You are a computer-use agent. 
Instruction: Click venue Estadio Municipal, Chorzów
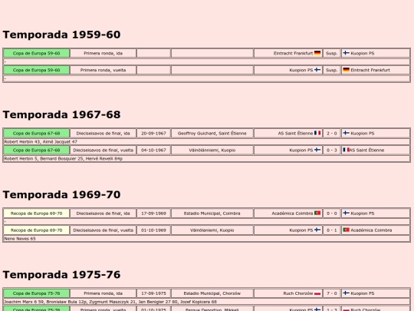click(212, 293)
